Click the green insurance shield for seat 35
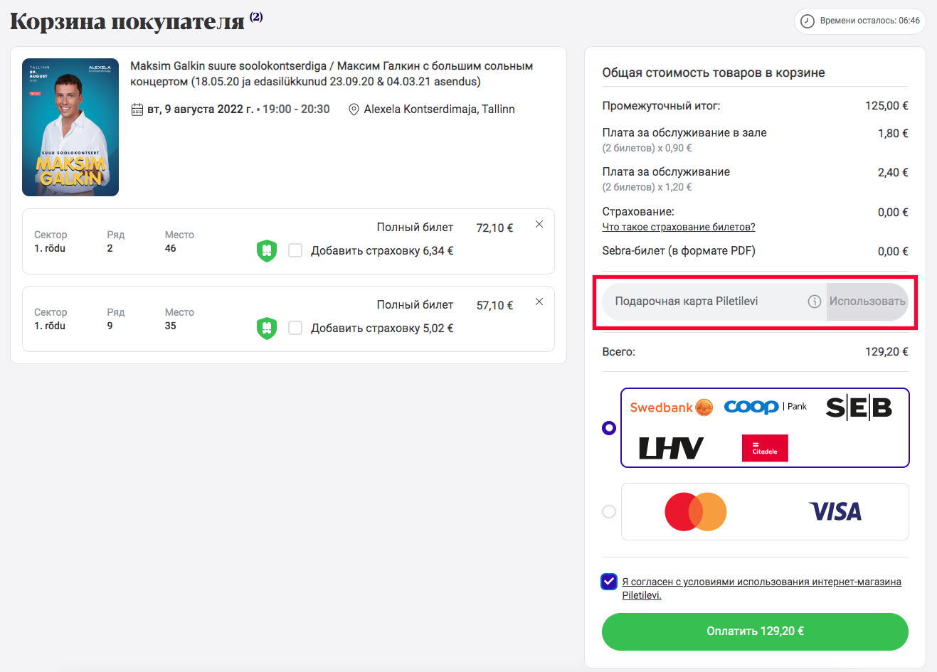 tap(267, 328)
